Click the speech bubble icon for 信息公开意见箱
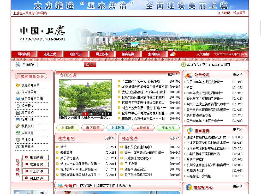Screen dimensions: 261x194 18,99
